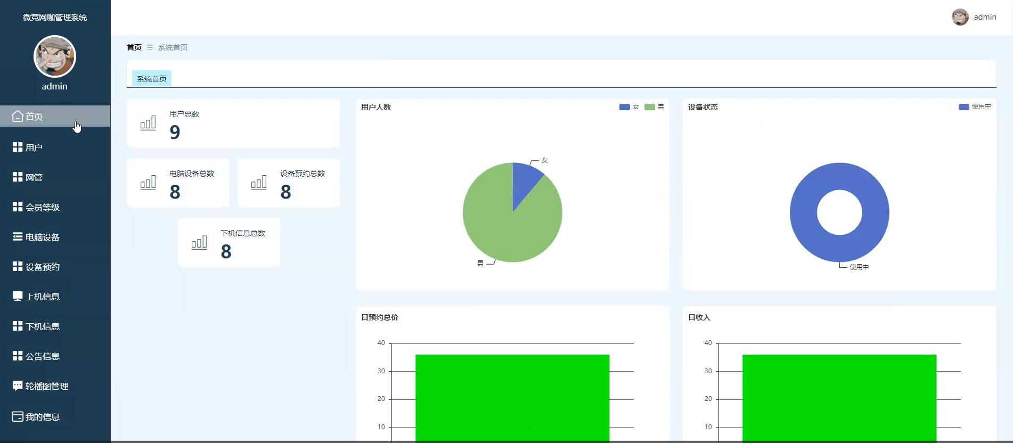This screenshot has height=443, width=1013.
Task: Click the 使用中 label below donut chart
Action: tap(859, 267)
